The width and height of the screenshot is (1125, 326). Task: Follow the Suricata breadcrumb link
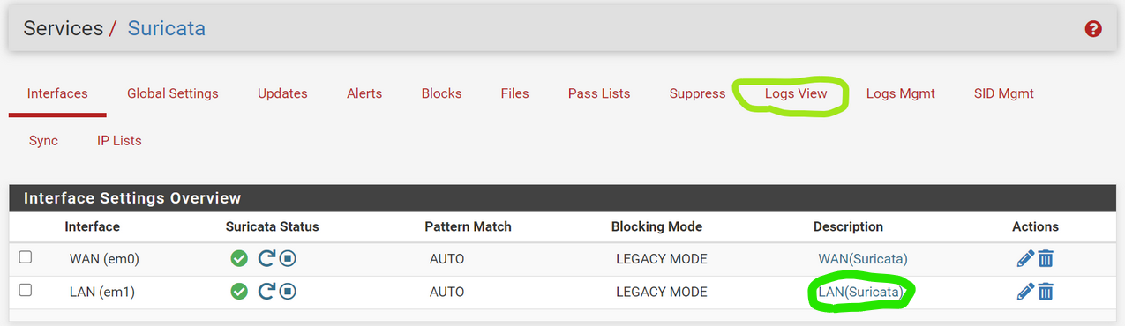(167, 28)
